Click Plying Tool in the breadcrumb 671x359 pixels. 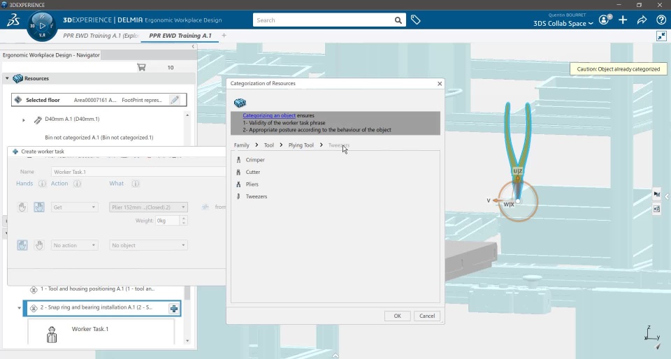click(x=301, y=145)
